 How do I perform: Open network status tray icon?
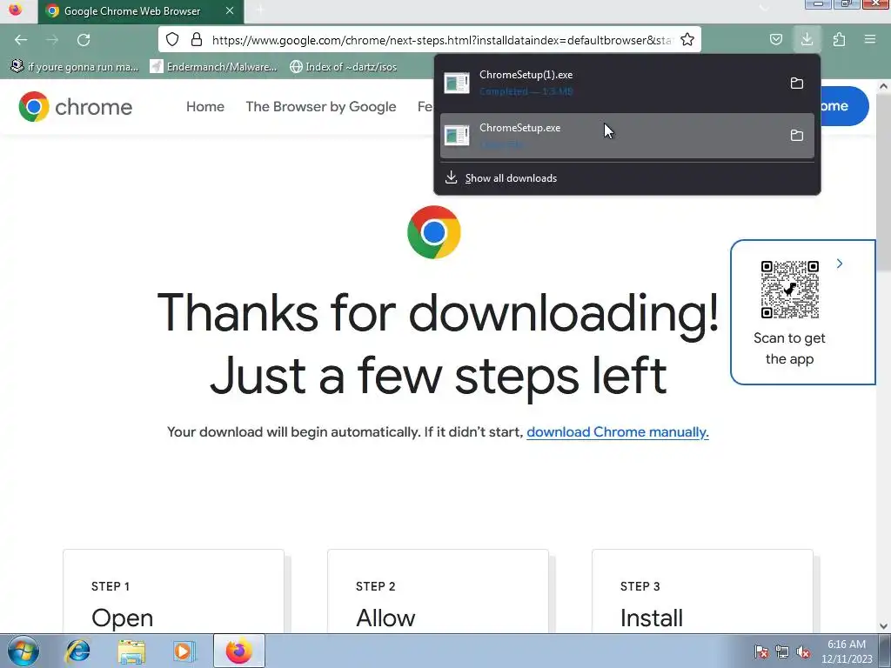(782, 651)
